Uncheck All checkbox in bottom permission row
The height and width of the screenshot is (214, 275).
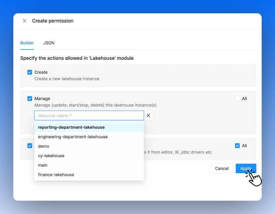237,146
